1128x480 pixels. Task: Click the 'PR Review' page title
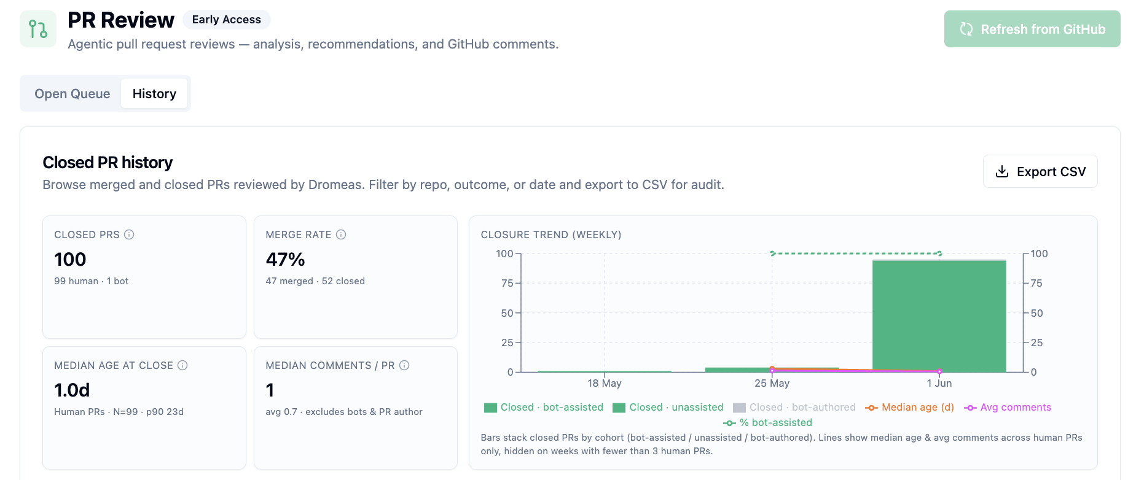(121, 20)
